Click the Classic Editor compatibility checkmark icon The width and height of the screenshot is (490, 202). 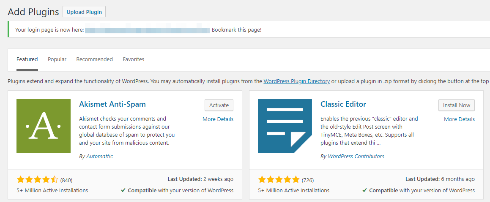coord(365,190)
